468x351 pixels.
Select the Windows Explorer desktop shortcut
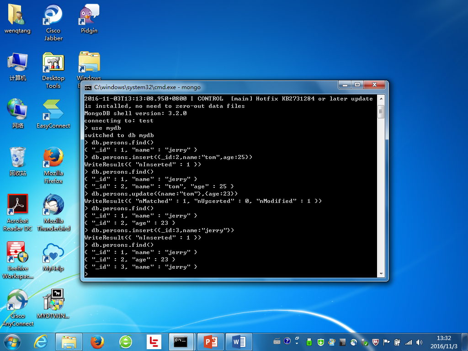[x=89, y=66]
